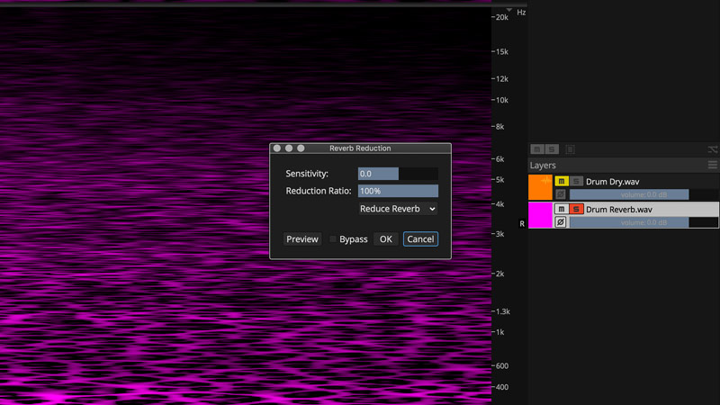
Task: Solo the Drum Dry.wav layer
Action: (x=576, y=182)
